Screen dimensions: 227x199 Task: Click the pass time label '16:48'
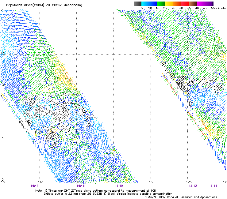80,186
